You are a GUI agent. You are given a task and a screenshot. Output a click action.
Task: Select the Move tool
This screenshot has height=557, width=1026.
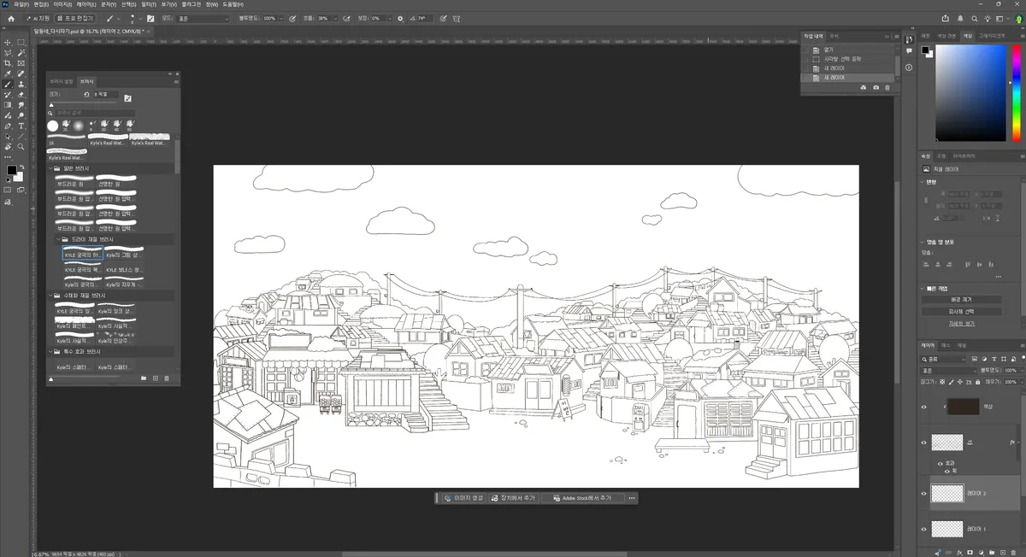pyautogui.click(x=8, y=42)
